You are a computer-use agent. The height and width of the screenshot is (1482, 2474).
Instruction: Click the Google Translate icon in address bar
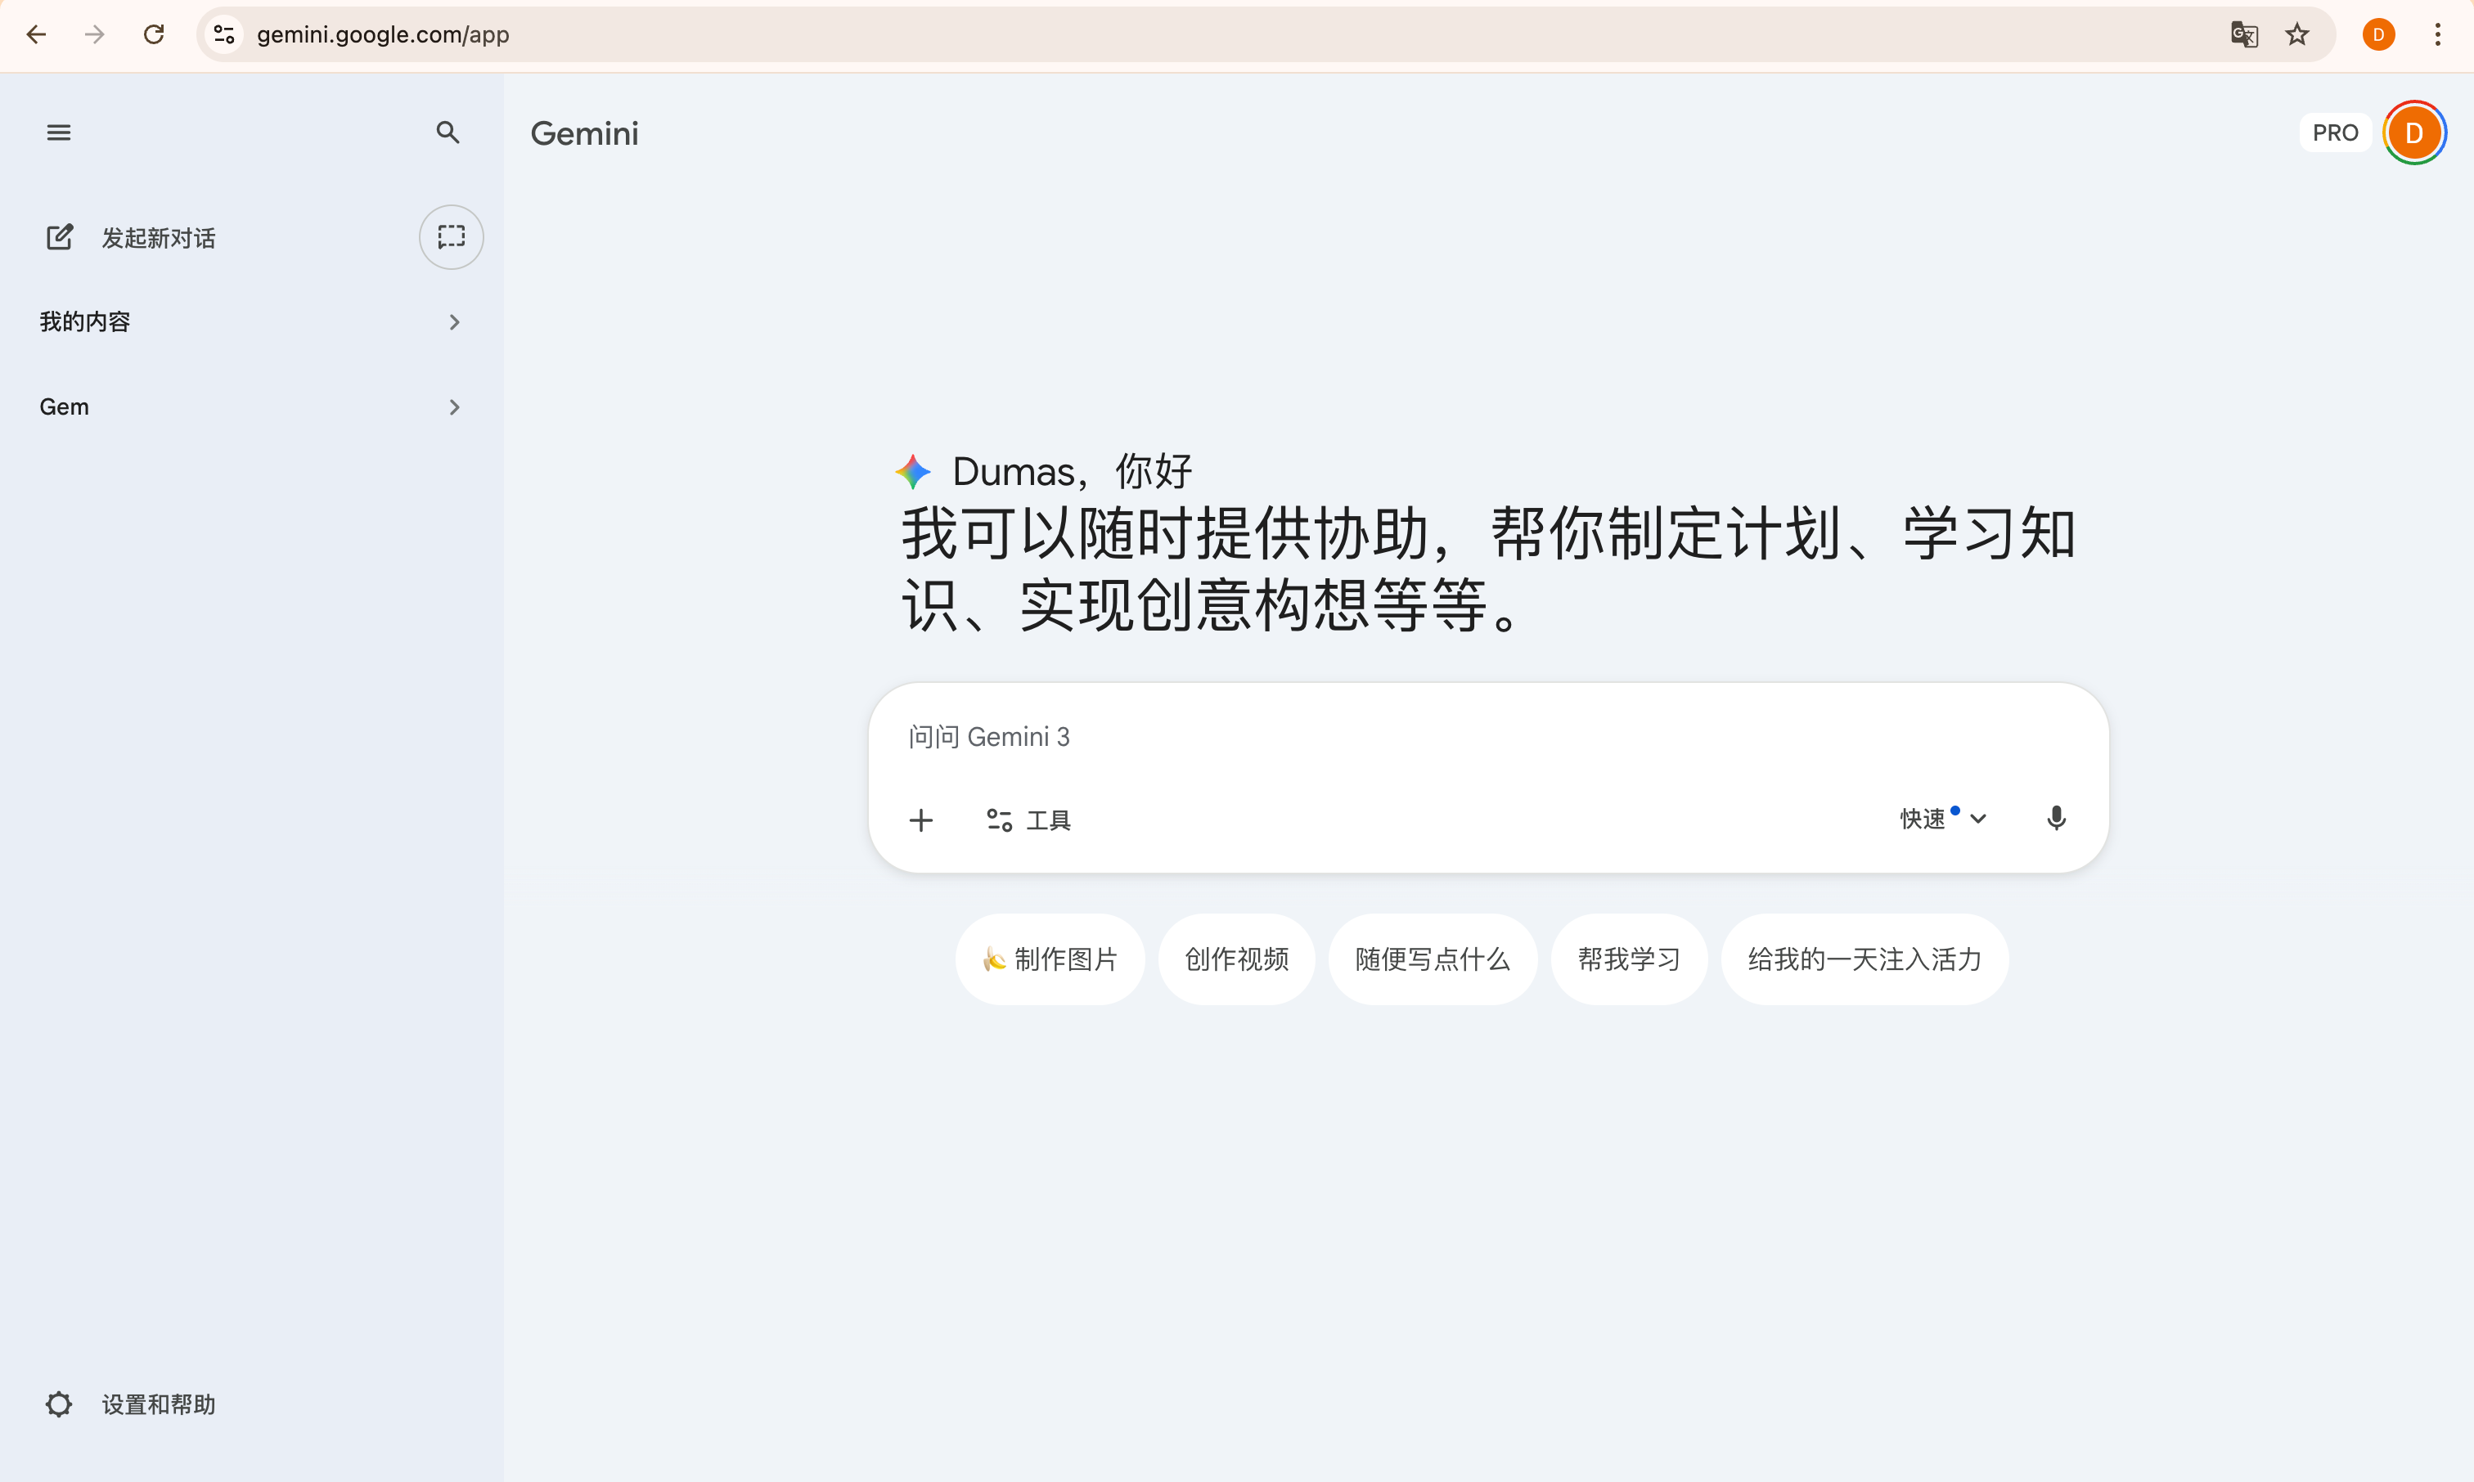click(x=2243, y=33)
